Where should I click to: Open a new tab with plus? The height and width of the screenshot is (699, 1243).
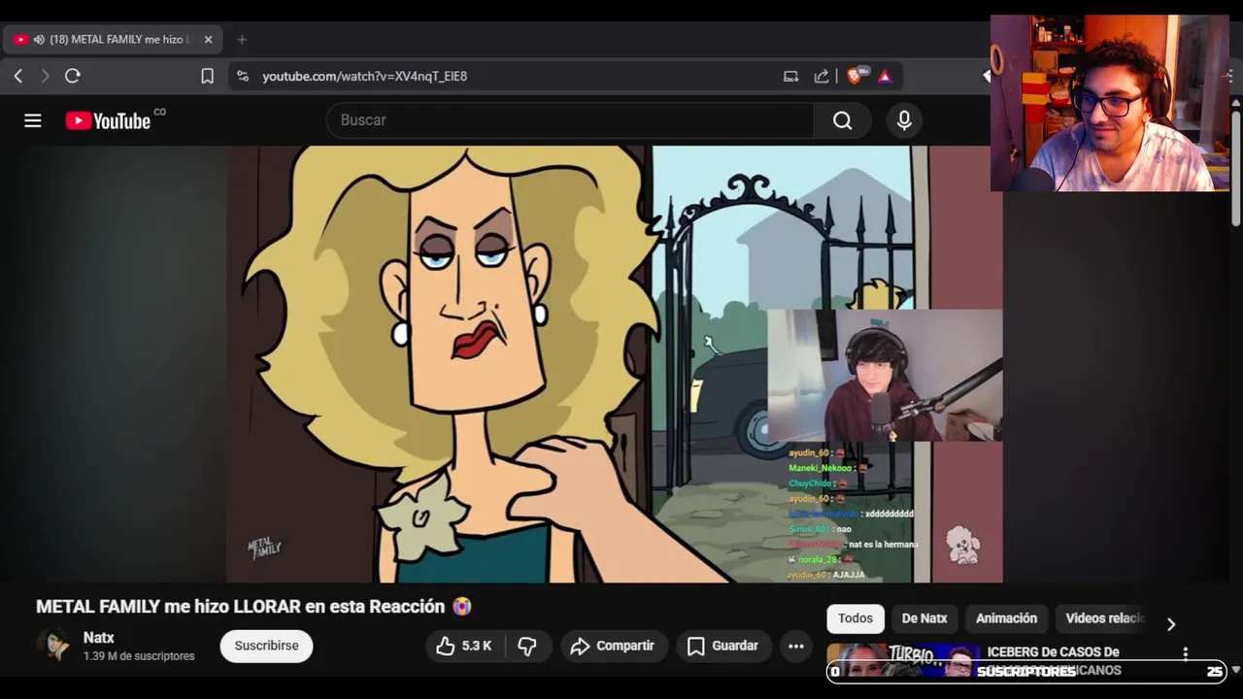tap(242, 40)
